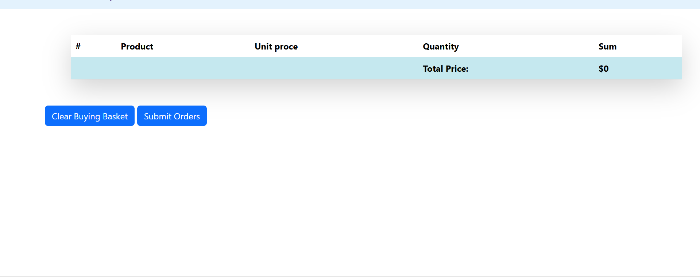Select the Quantity column header
This screenshot has width=700, height=277.
pyautogui.click(x=440, y=47)
